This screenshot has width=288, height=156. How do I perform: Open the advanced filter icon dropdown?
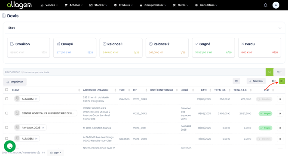tap(279, 72)
